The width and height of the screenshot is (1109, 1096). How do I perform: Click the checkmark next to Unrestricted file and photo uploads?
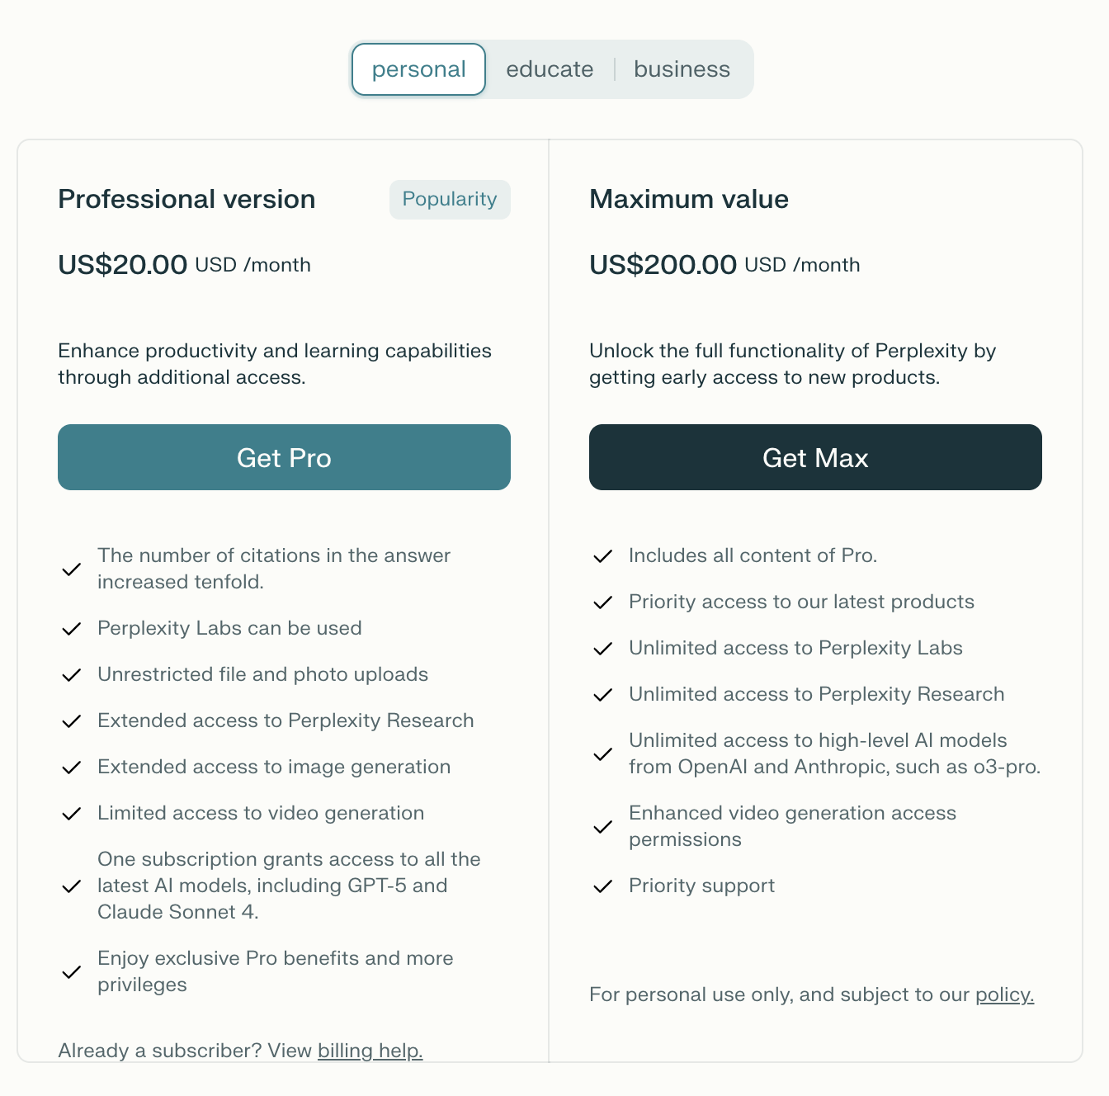(x=71, y=674)
